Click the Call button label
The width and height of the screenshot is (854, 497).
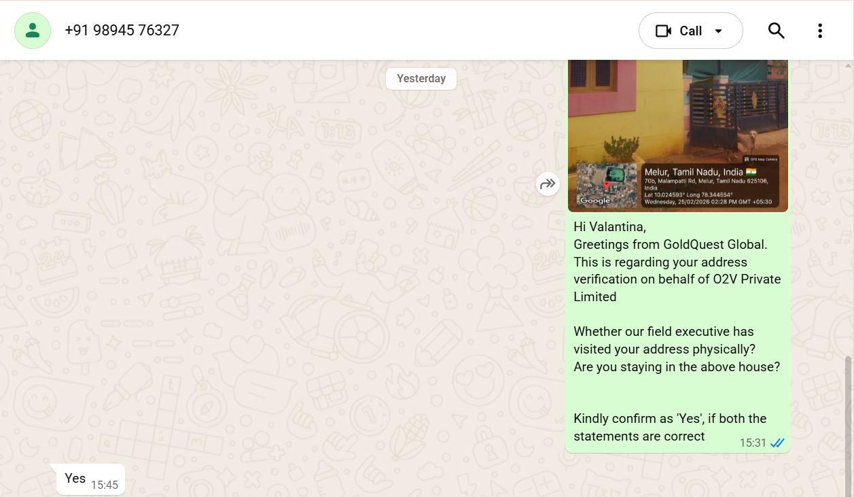click(690, 31)
